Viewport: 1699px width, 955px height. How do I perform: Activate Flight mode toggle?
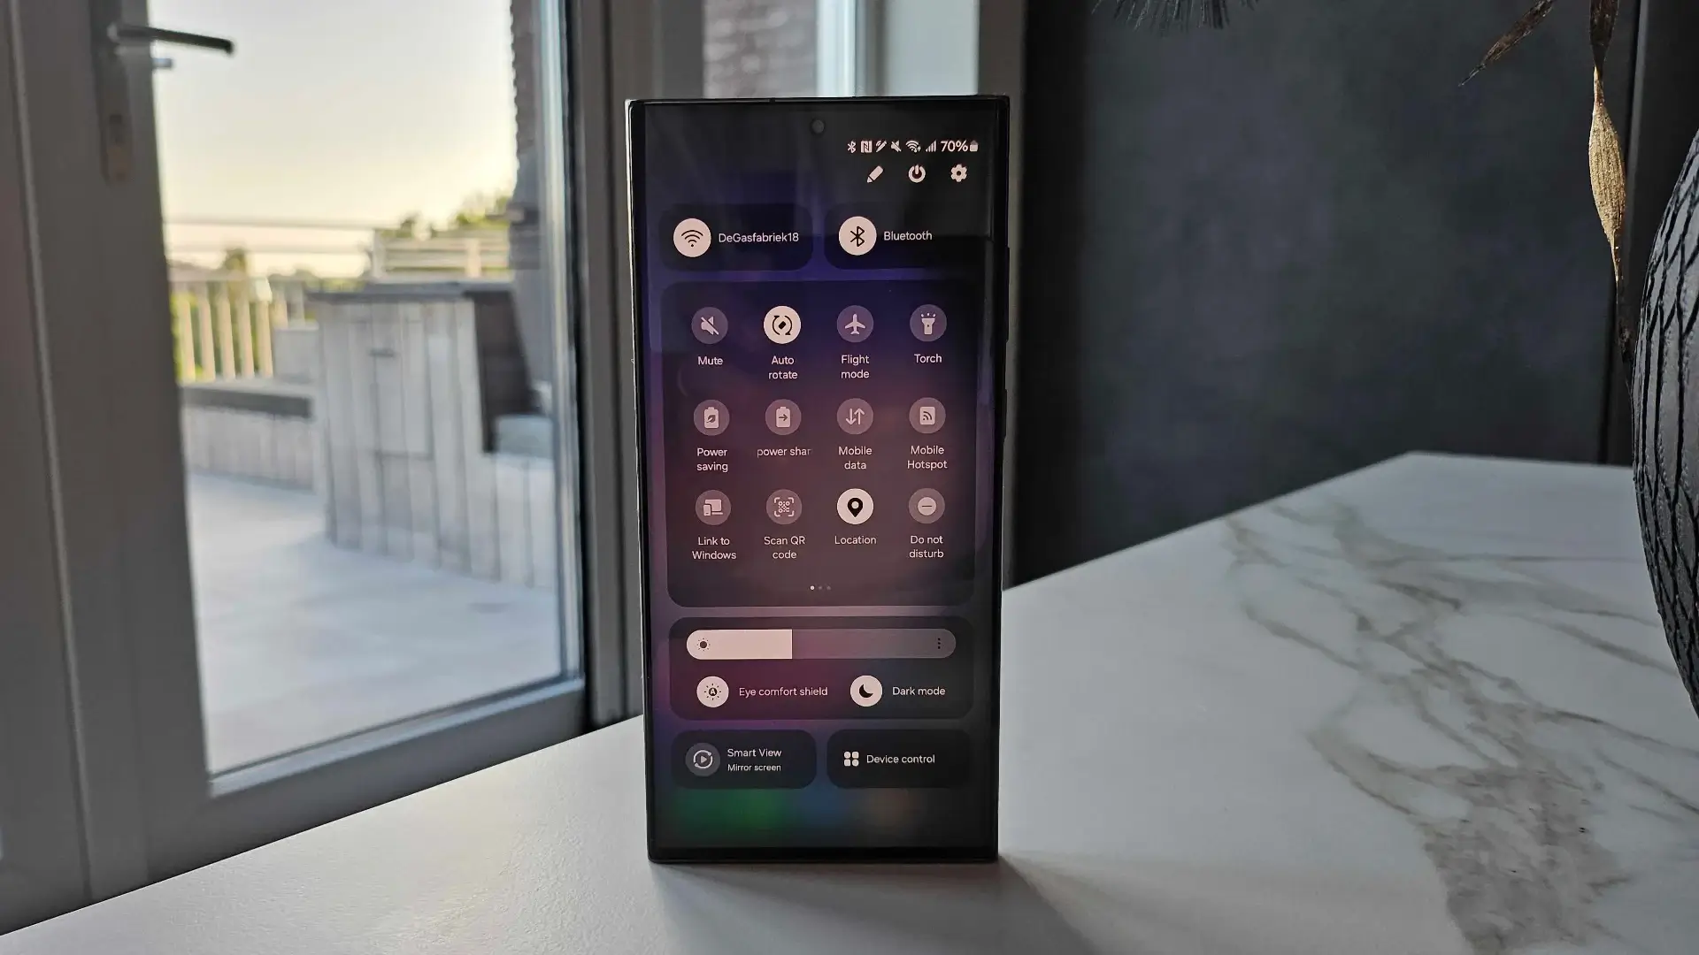tap(856, 325)
